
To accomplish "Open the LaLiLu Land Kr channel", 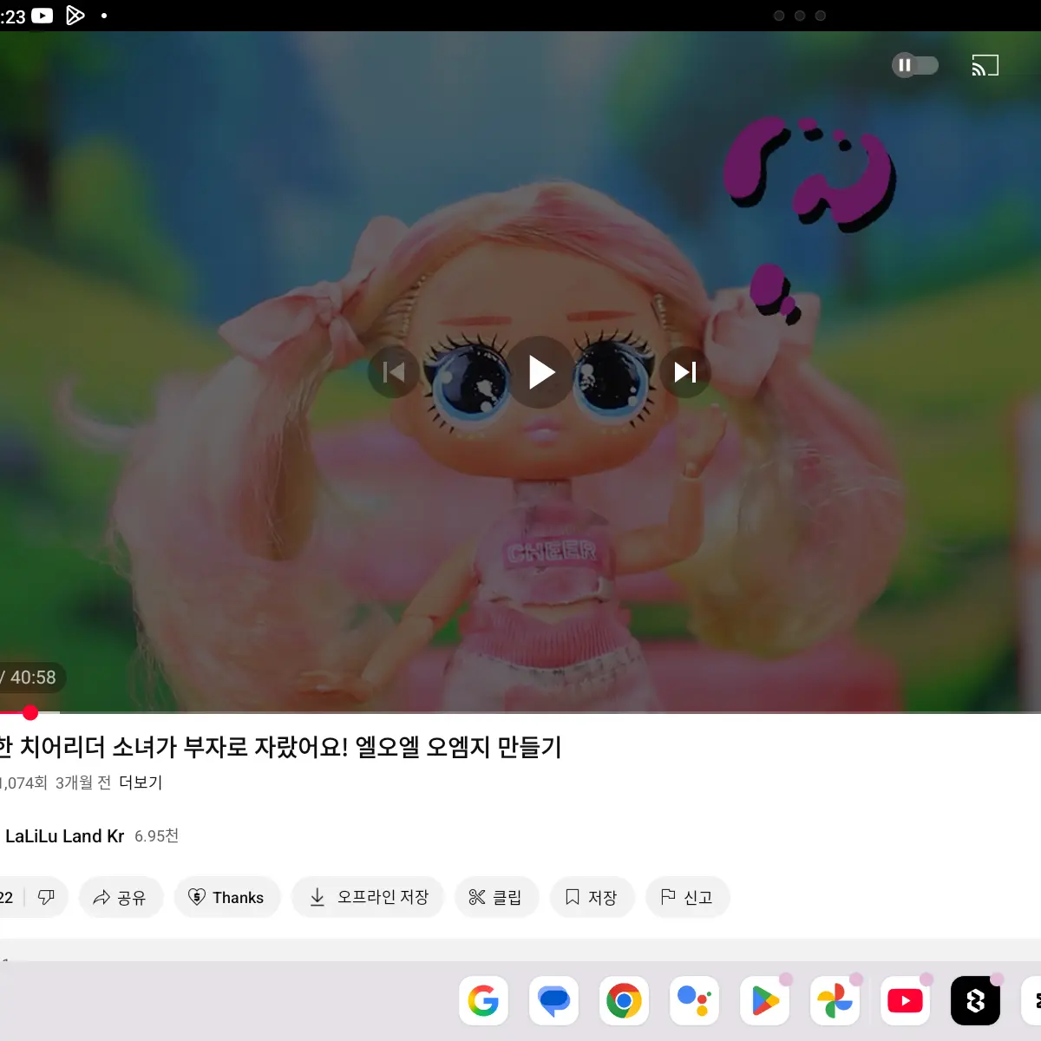I will pos(65,836).
